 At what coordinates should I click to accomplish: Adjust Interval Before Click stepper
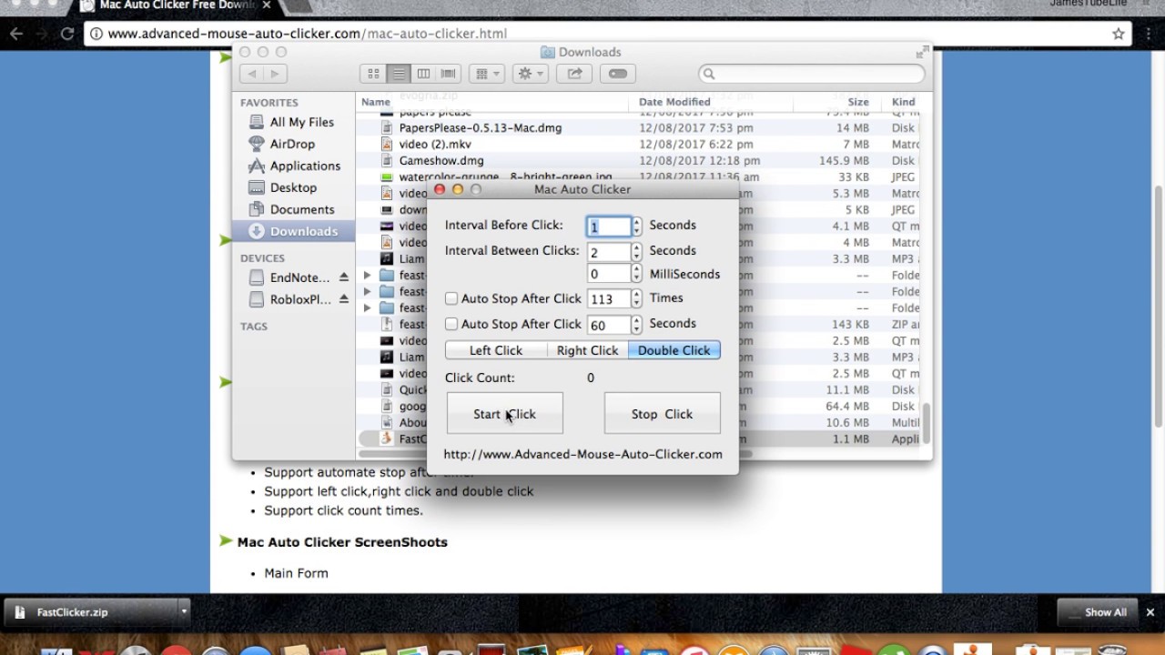637,227
